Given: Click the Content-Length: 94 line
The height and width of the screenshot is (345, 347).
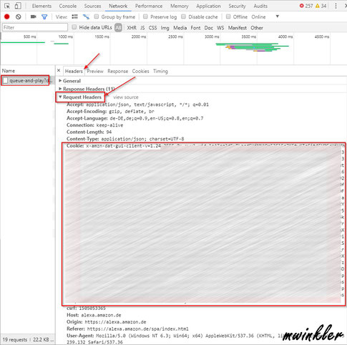Looking at the screenshot, I should point(89,132).
